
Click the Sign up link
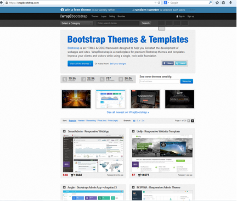[190, 16]
